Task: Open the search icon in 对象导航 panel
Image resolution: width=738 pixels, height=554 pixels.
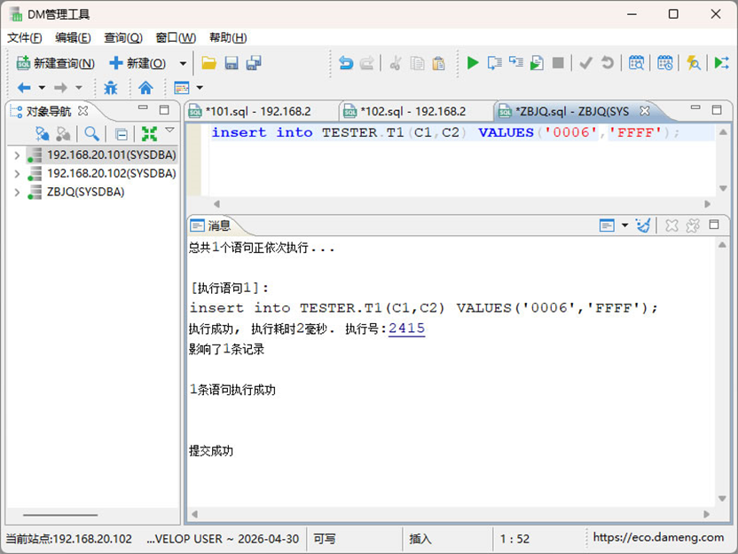Action: (92, 132)
